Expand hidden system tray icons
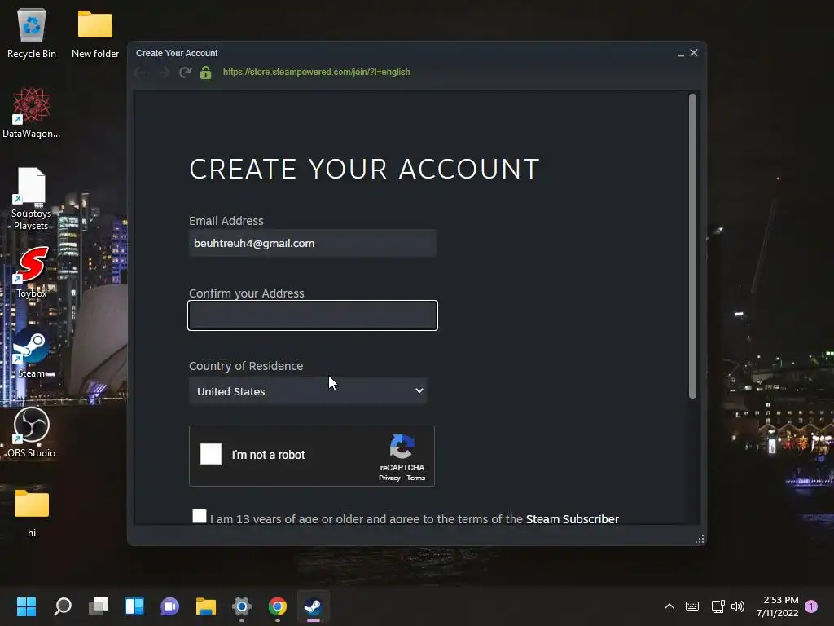This screenshot has width=834, height=626. [669, 606]
